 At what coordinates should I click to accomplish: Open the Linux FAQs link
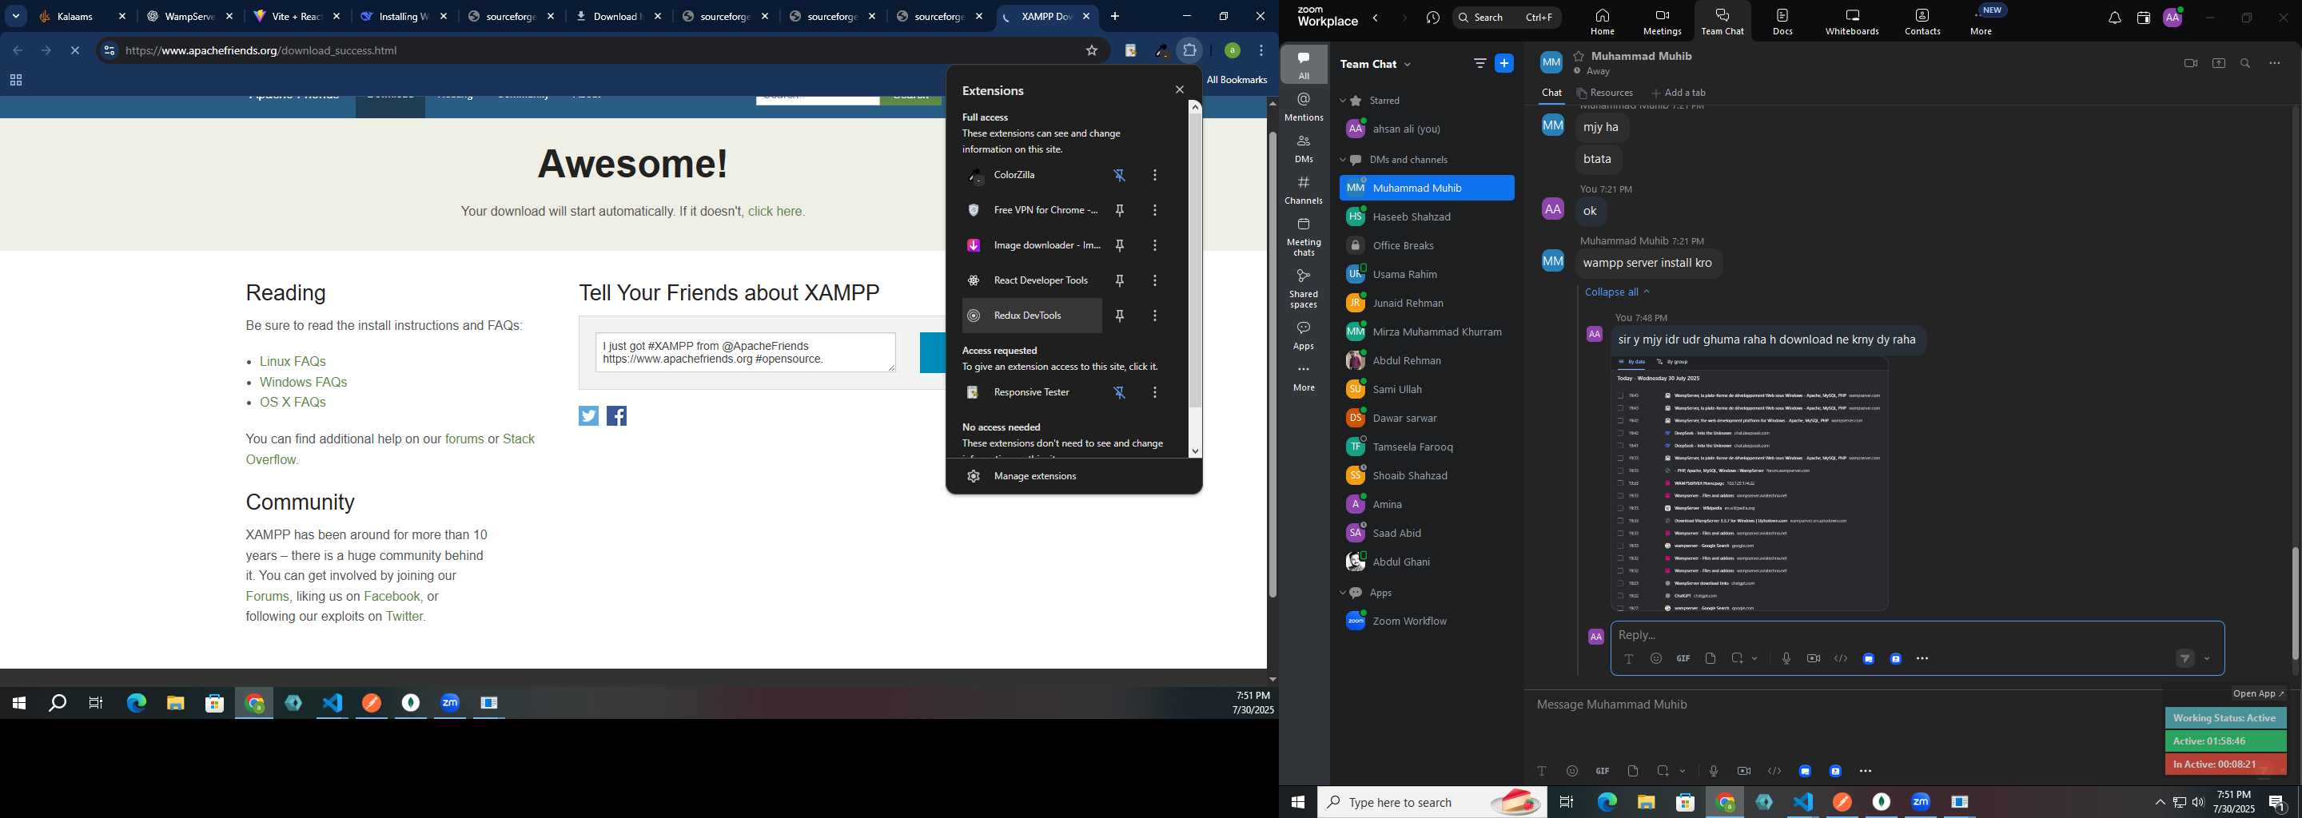[x=293, y=362]
